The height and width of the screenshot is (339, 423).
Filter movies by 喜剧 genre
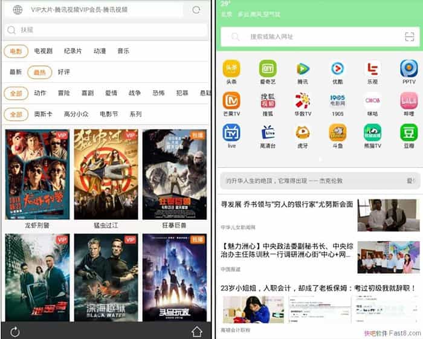click(87, 93)
